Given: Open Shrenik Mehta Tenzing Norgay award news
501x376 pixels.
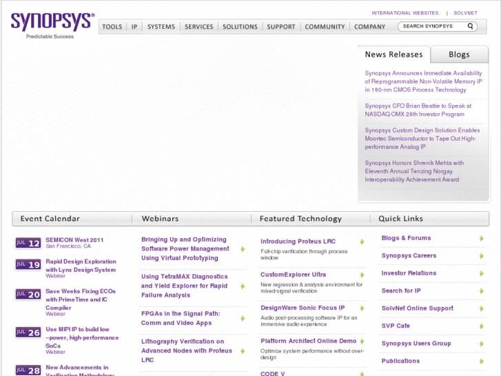Looking at the screenshot, I should pos(414,171).
